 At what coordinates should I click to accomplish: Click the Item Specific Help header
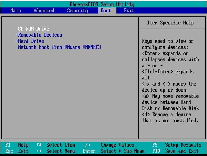[x=170, y=23]
